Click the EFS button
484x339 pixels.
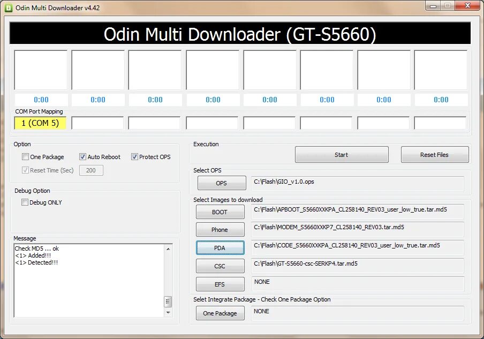point(220,284)
